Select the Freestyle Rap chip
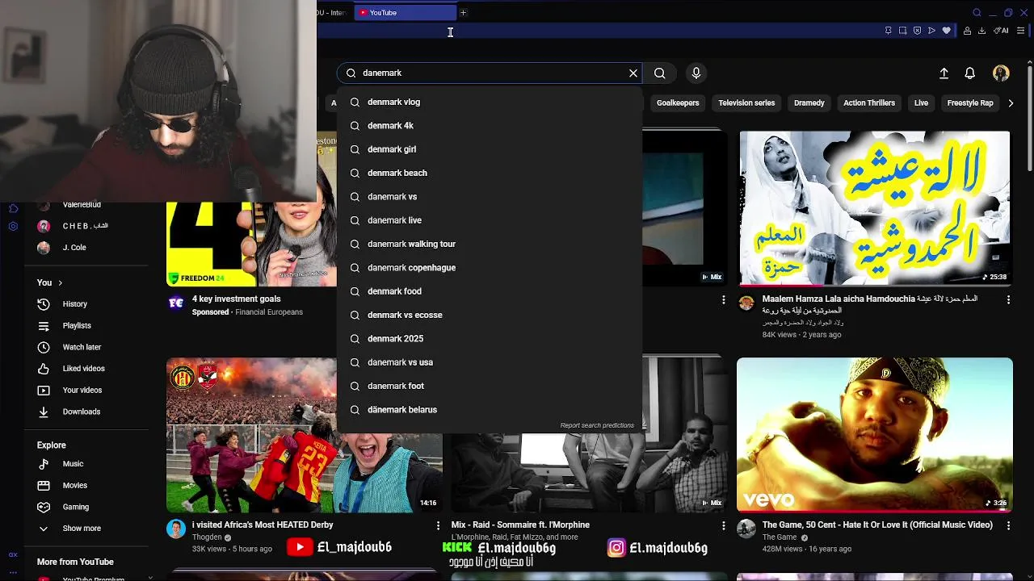Screen dimensions: 1034x581 [970, 103]
